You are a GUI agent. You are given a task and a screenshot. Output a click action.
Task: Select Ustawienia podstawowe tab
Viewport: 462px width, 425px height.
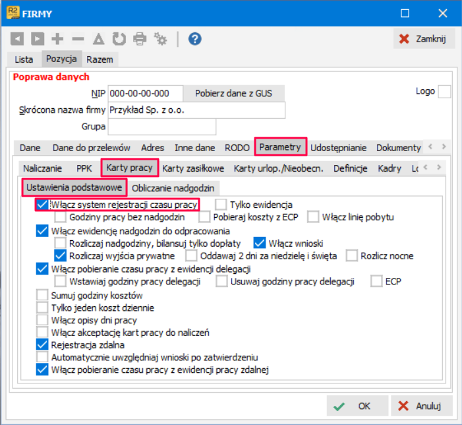click(74, 187)
